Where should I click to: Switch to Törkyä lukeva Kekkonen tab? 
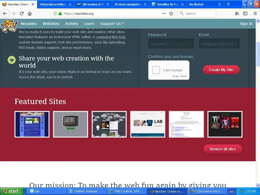(56, 4)
